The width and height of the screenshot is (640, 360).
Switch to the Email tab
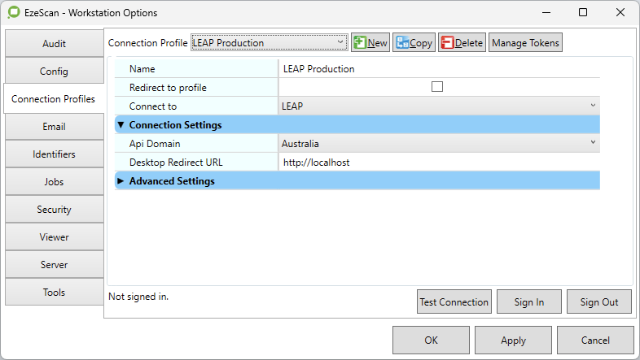(54, 127)
